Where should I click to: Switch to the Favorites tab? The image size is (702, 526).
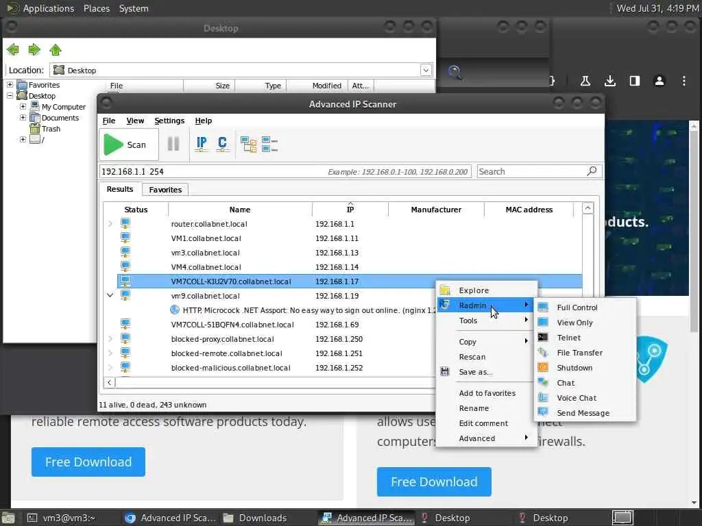(165, 190)
